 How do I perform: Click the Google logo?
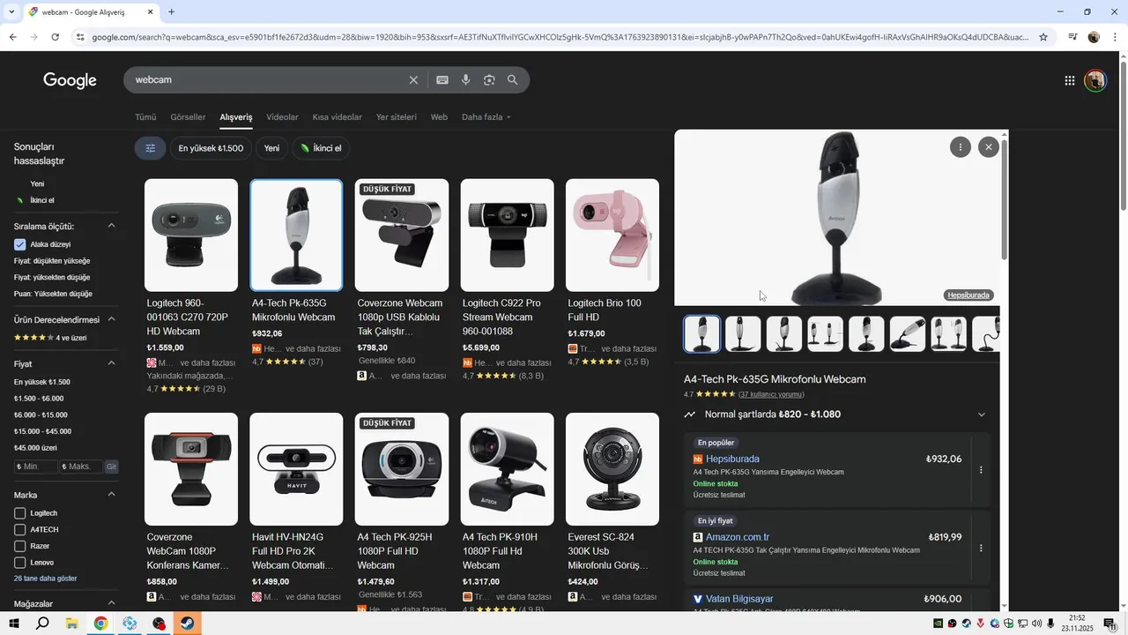(x=70, y=80)
